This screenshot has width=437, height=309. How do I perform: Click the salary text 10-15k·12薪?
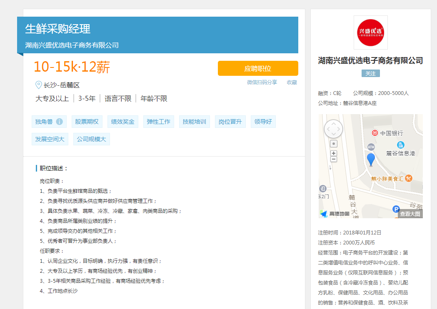(x=72, y=67)
